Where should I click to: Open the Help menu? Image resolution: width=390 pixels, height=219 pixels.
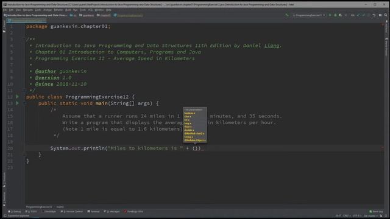pyautogui.click(x=108, y=10)
